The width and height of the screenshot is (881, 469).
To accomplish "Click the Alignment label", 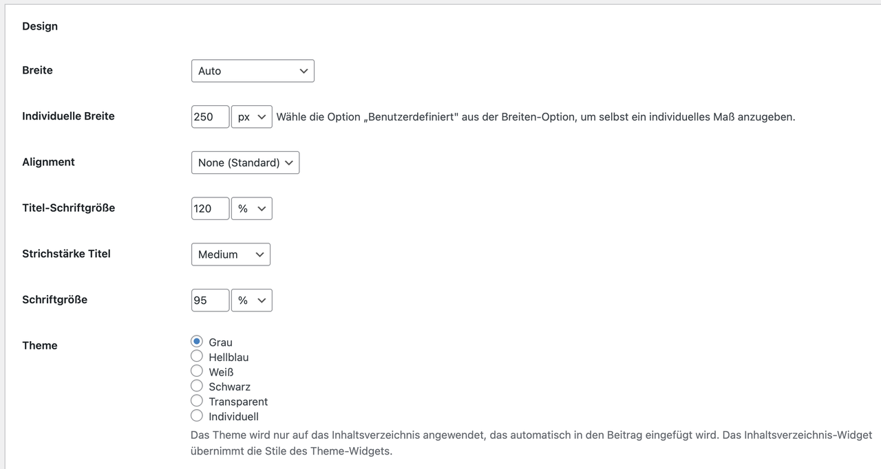I will point(48,162).
